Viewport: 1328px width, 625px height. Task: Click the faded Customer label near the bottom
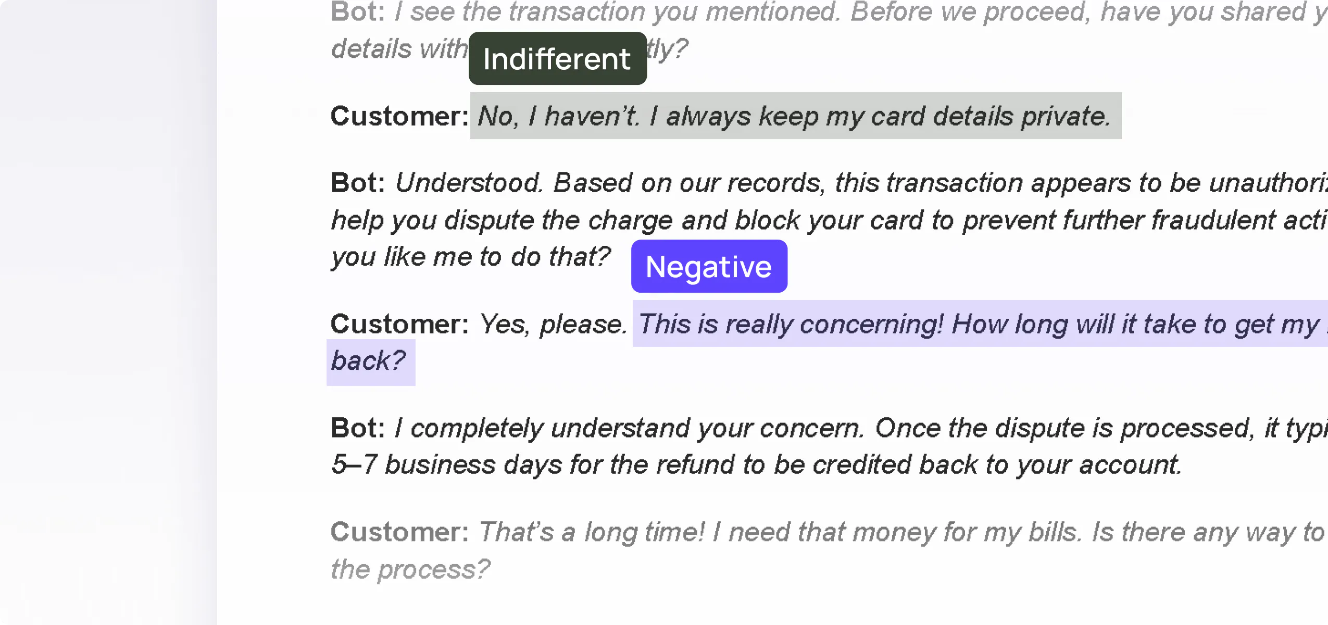click(x=399, y=532)
